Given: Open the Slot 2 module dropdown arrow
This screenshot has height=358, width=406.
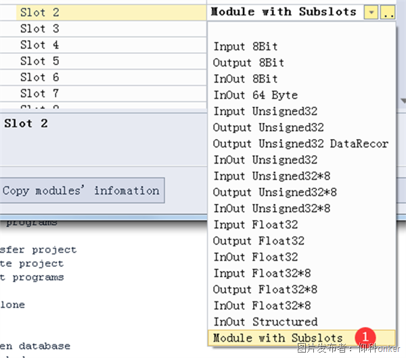Looking at the screenshot, I should (x=370, y=12).
